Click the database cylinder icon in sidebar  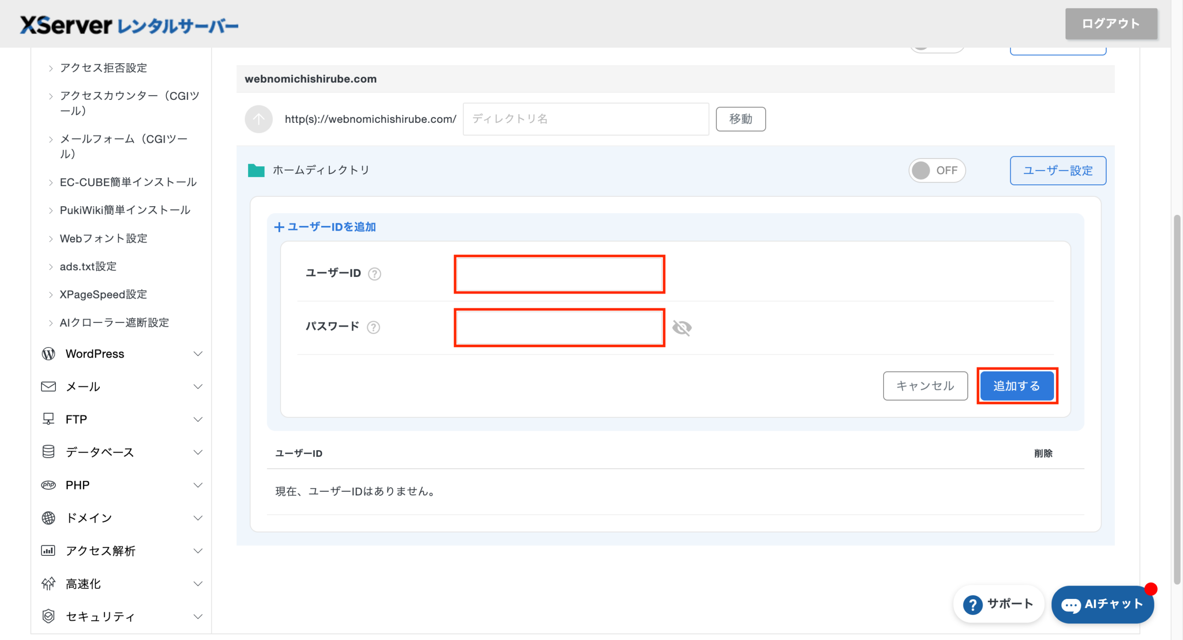click(x=49, y=451)
